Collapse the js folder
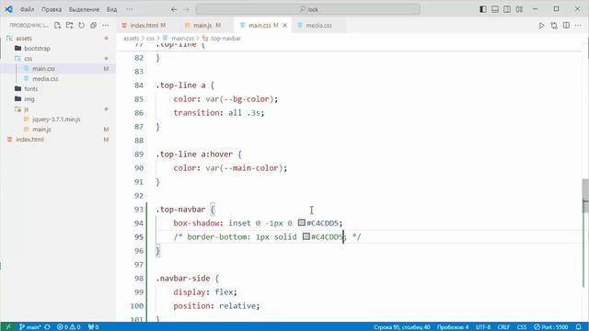Screen dimensions: 589x331 point(27,108)
